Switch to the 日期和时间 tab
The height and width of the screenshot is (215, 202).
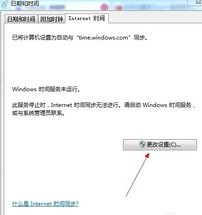tap(21, 19)
